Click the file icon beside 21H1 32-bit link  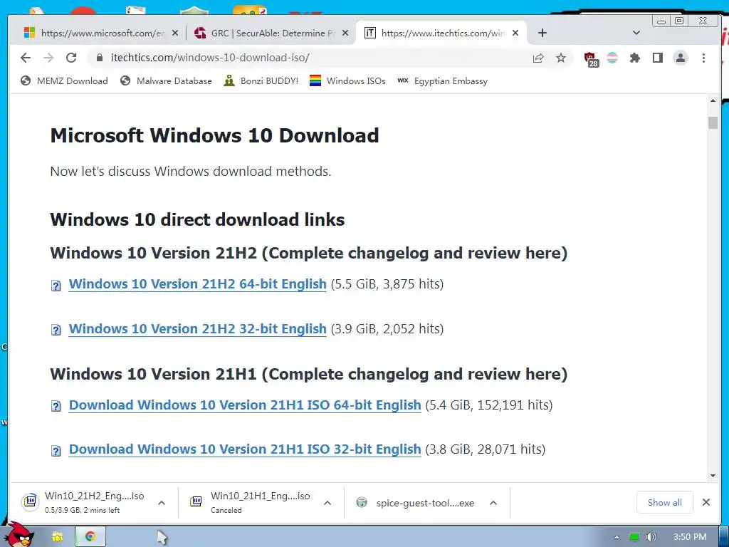pos(56,451)
